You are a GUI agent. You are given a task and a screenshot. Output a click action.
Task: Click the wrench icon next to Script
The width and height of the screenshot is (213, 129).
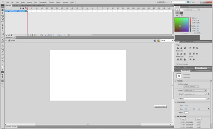pos(208,94)
